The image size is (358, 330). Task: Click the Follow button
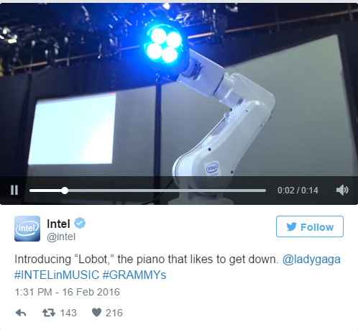point(310,226)
